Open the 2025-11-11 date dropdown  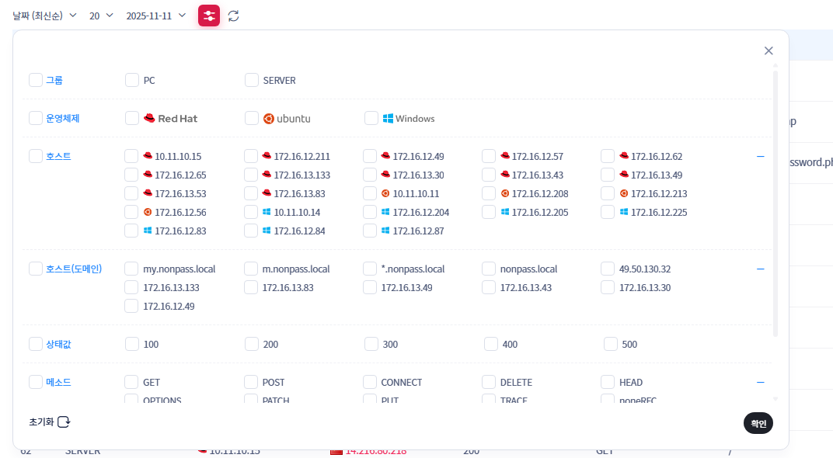(x=156, y=16)
